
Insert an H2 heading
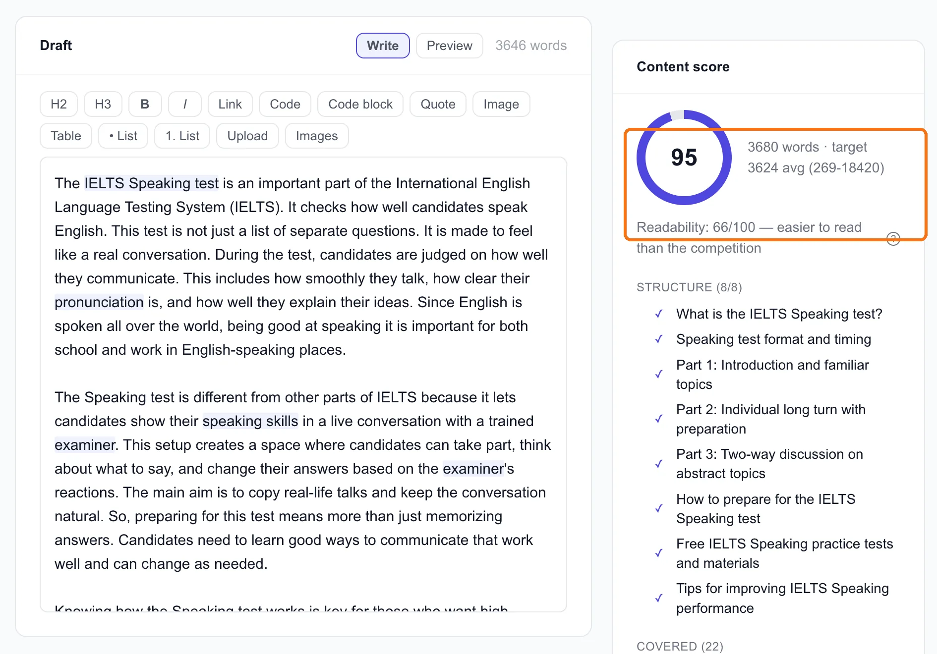pos(59,104)
